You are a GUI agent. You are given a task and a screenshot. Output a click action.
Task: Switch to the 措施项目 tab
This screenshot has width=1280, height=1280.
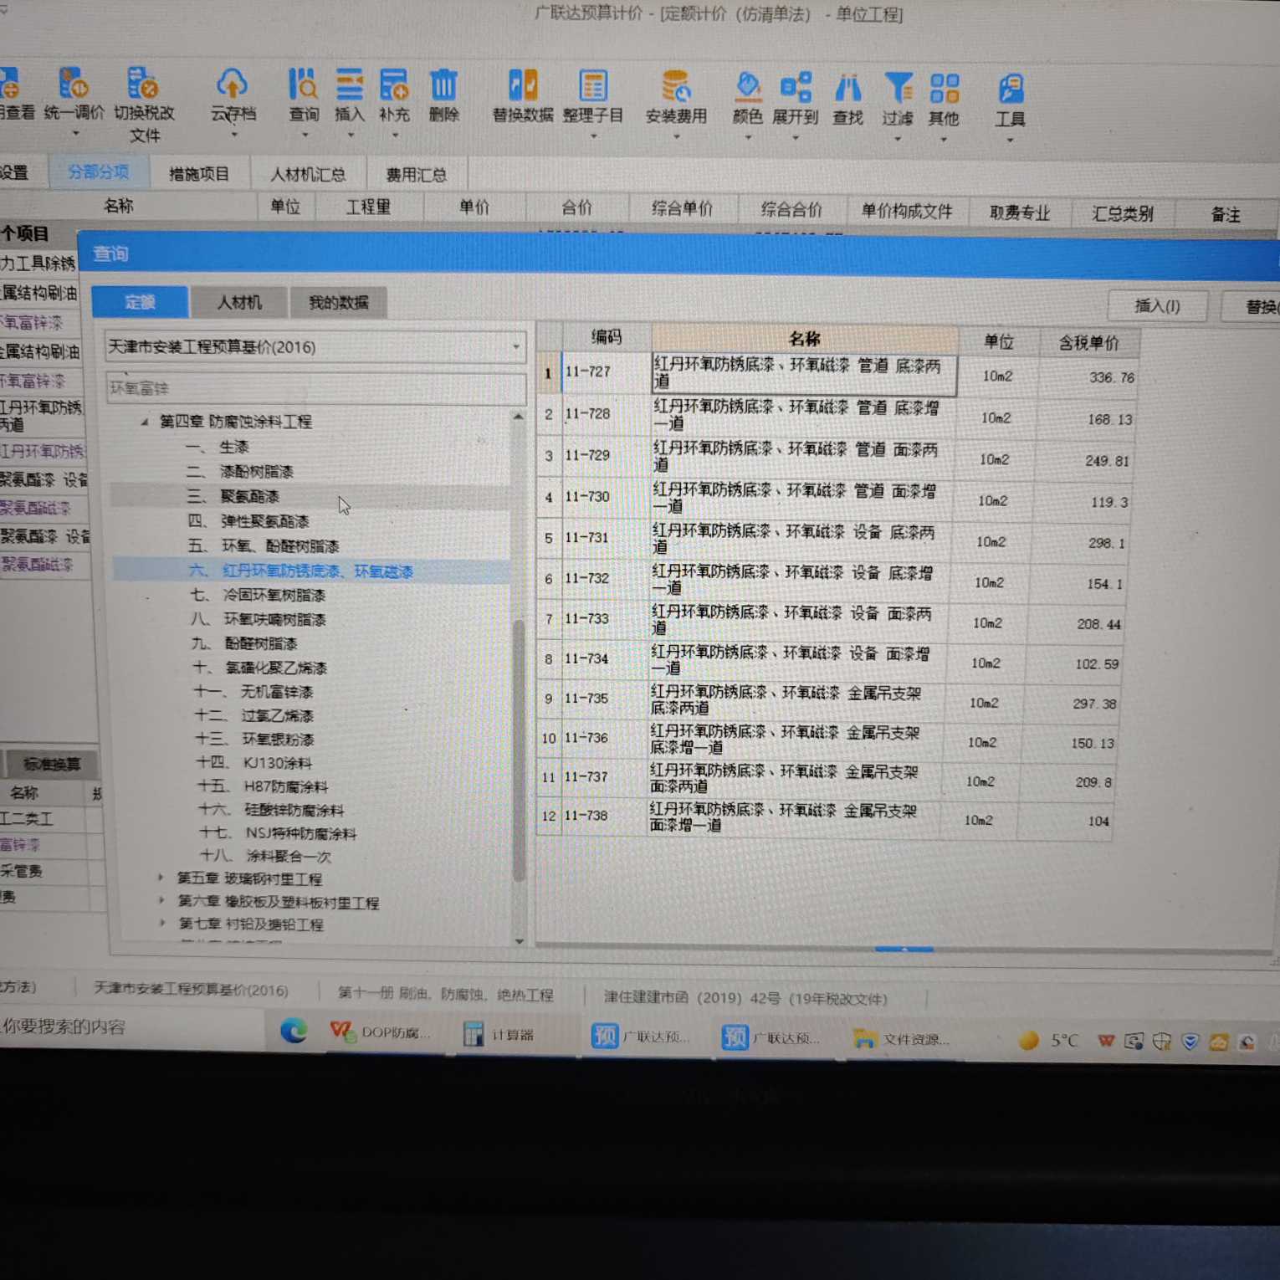[199, 173]
